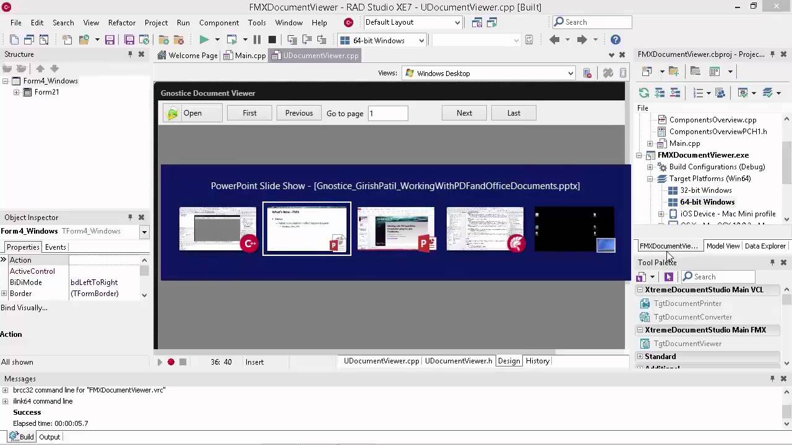Viewport: 792px width, 445px height.
Task: Open the History tab below the designer
Action: click(538, 361)
